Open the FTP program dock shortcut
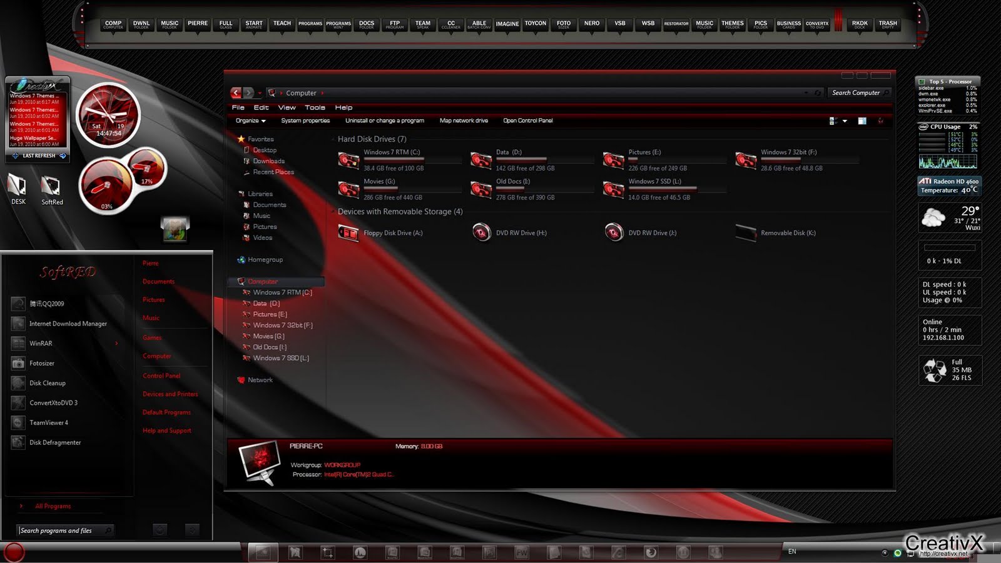 [395, 24]
